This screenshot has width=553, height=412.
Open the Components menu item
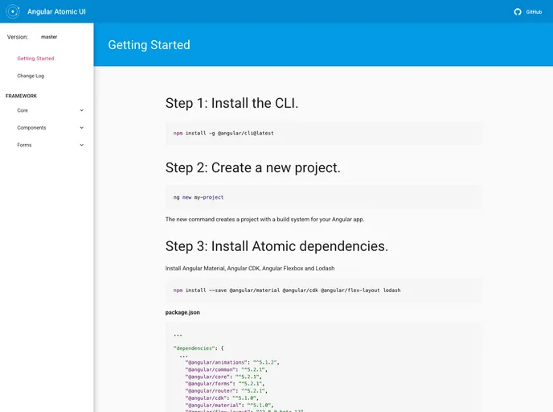coord(31,128)
